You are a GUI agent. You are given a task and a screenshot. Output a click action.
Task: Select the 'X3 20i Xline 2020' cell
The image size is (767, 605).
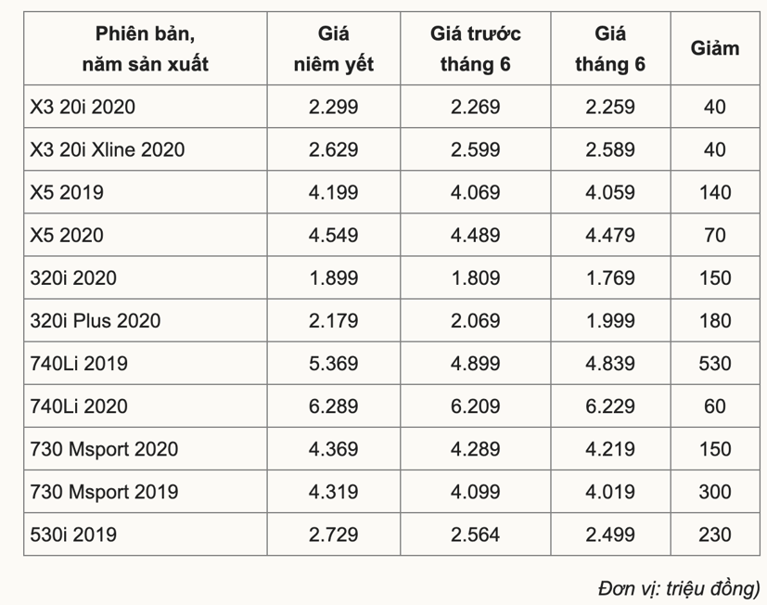coord(108,149)
